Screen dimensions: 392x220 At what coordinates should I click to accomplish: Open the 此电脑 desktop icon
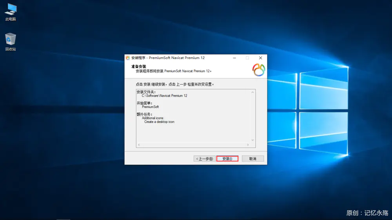pos(11,12)
